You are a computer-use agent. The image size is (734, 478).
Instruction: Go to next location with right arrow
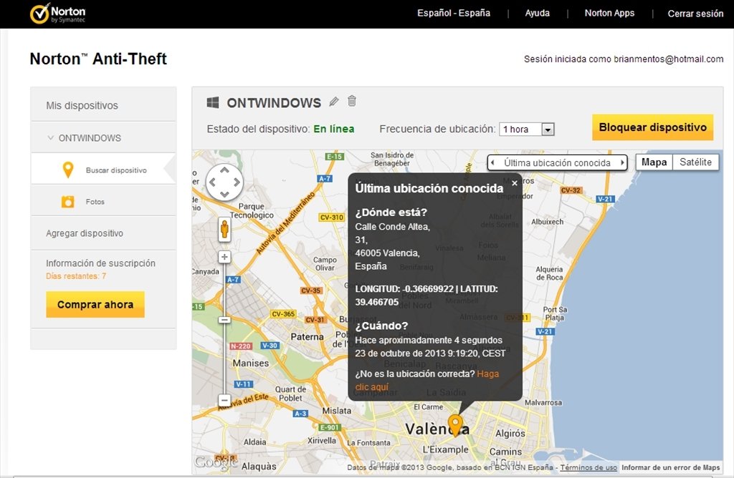coord(622,162)
